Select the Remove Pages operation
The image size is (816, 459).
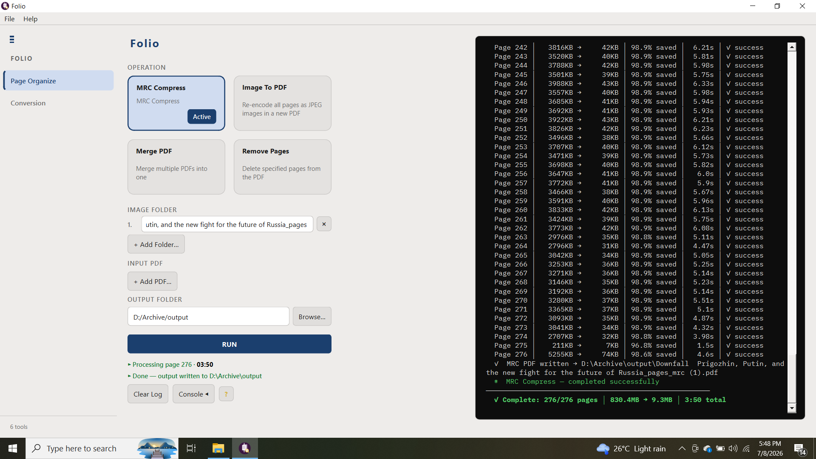282,167
